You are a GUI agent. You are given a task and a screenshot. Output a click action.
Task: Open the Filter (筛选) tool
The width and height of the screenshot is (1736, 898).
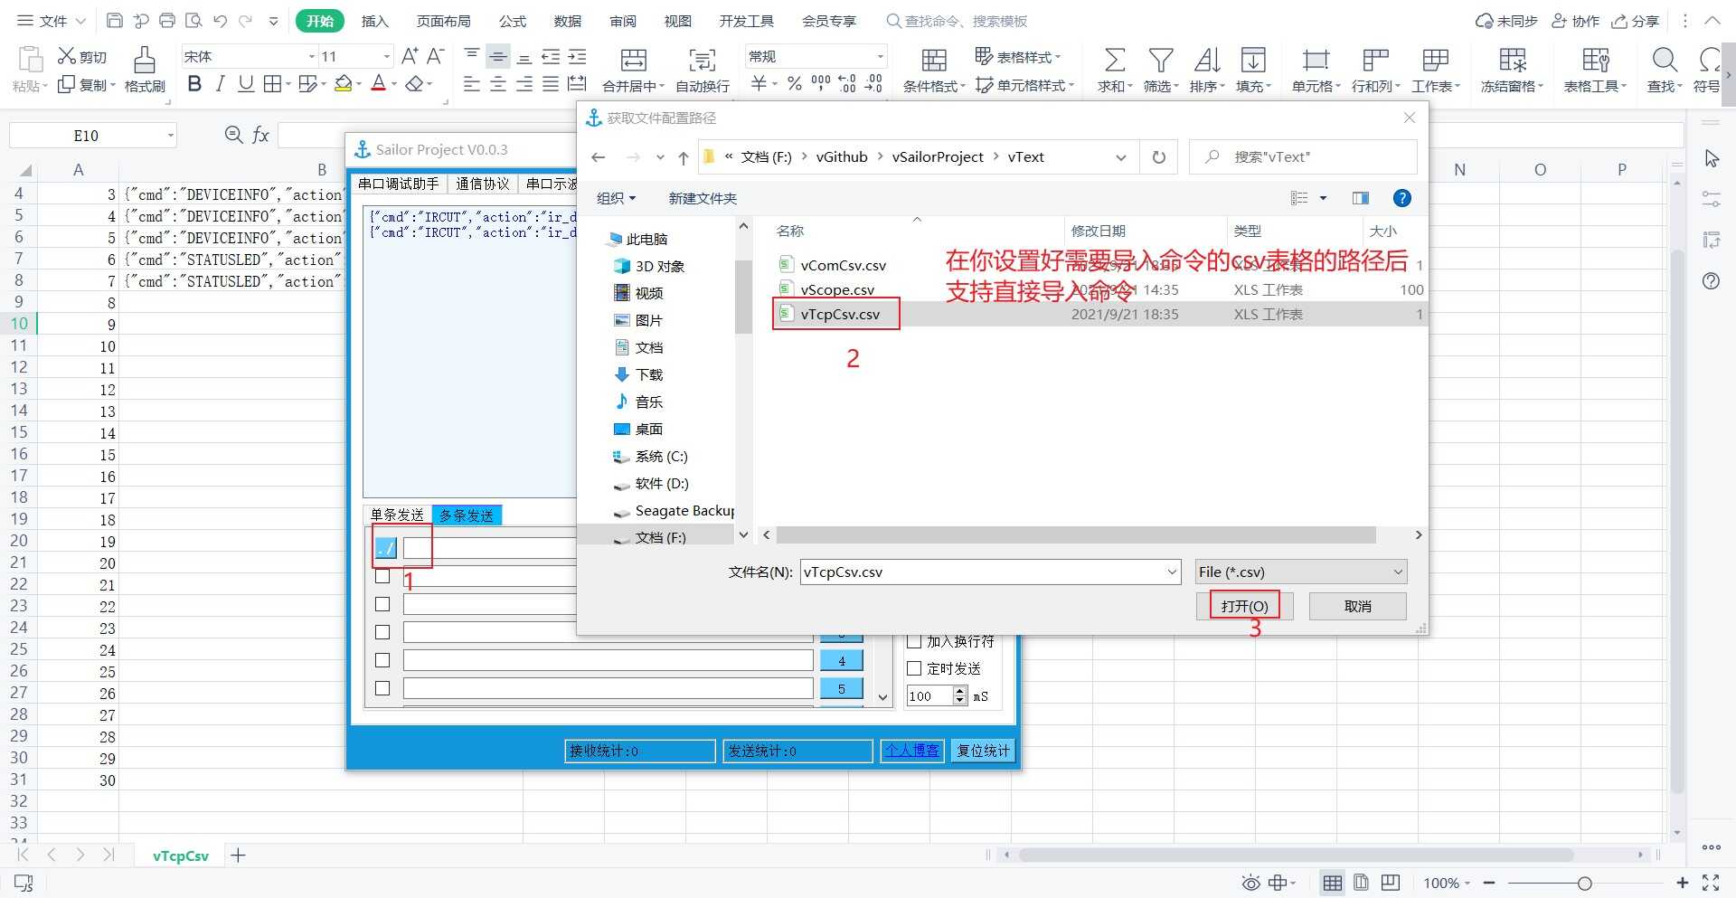1160,61
